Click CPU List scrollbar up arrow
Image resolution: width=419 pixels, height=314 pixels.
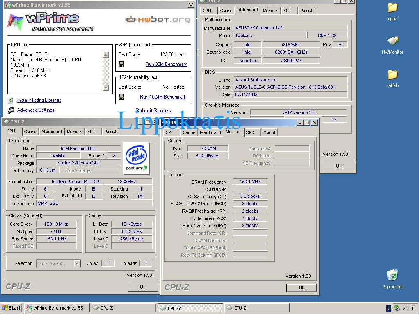point(106,55)
